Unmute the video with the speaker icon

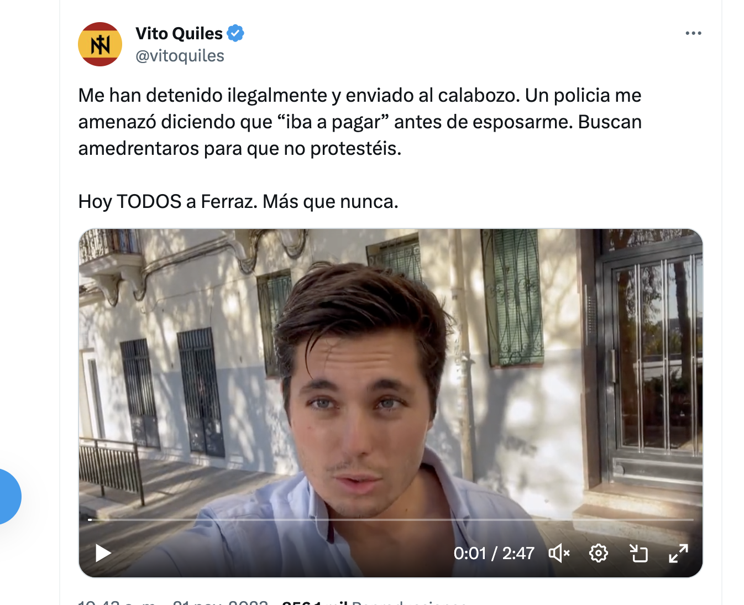click(559, 553)
